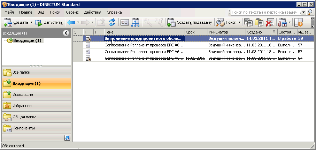Click the T column header
The width and height of the screenshot is (316, 150).
pyautogui.click(x=88, y=32)
